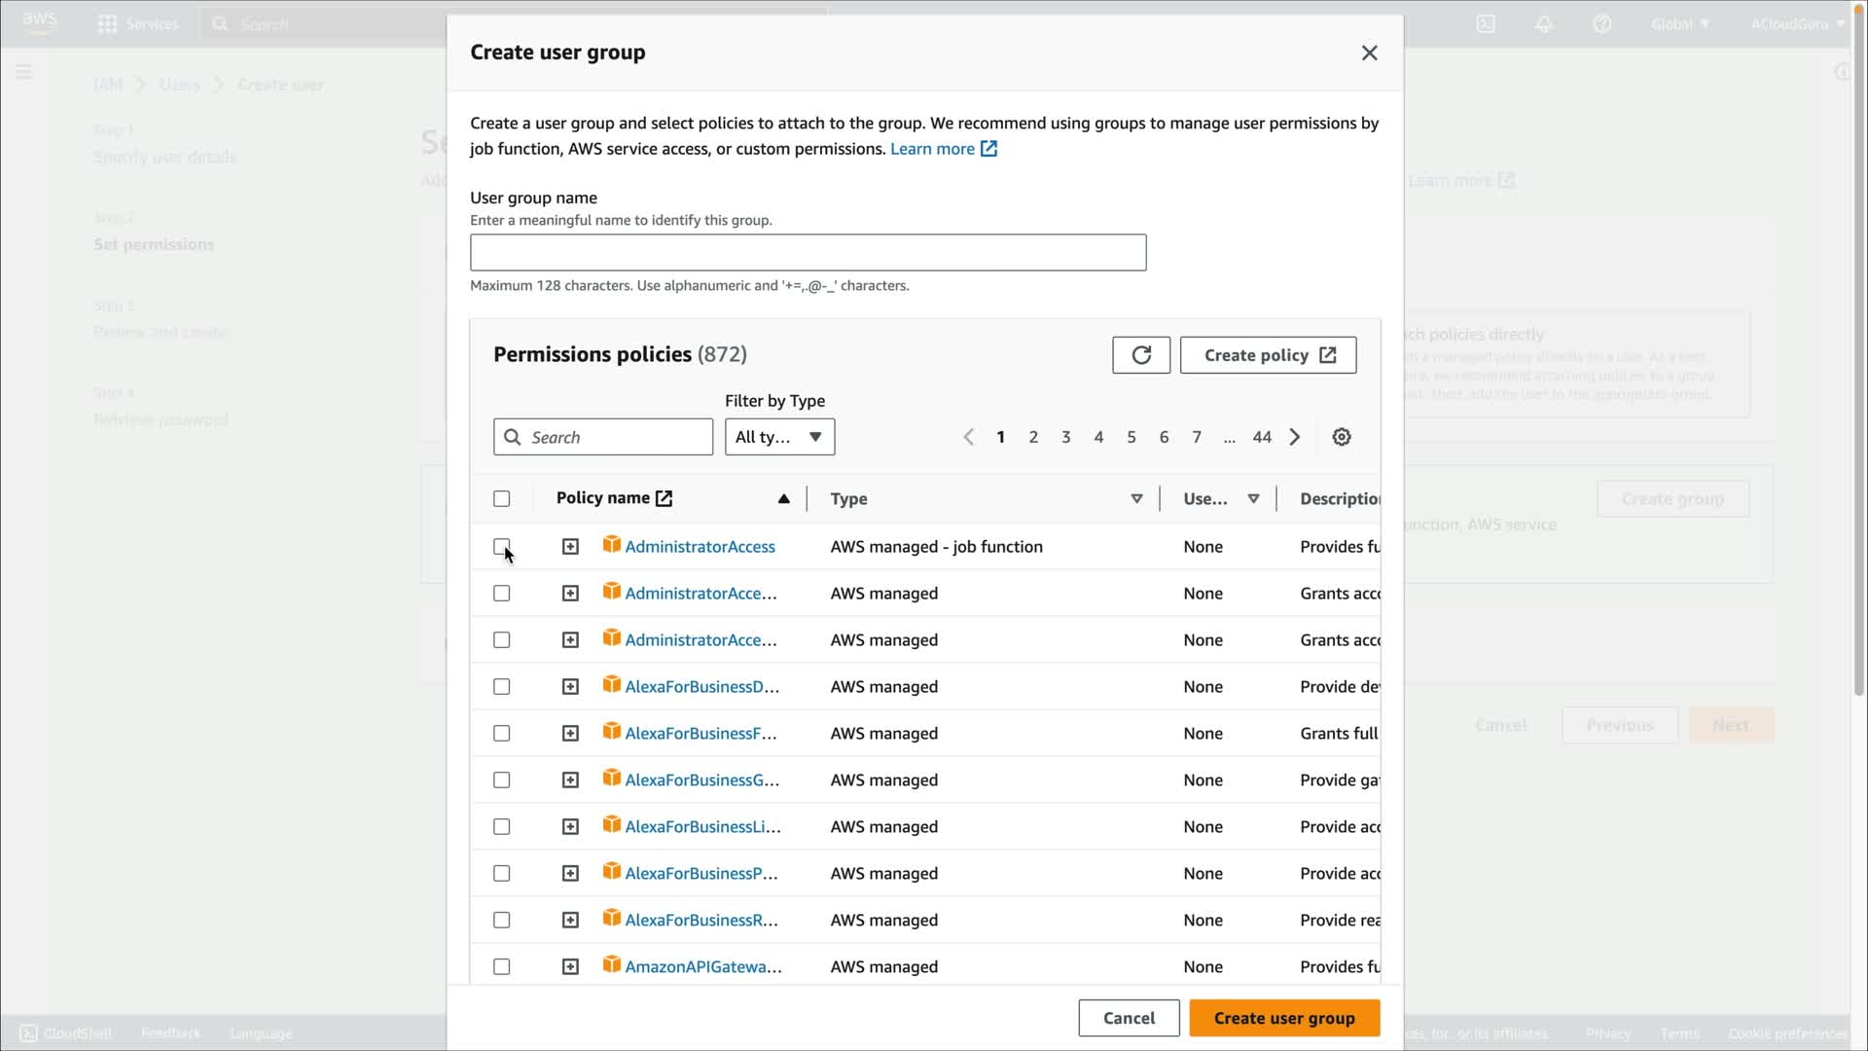The width and height of the screenshot is (1868, 1051).
Task: Go to page 3 of policies
Action: (1065, 437)
